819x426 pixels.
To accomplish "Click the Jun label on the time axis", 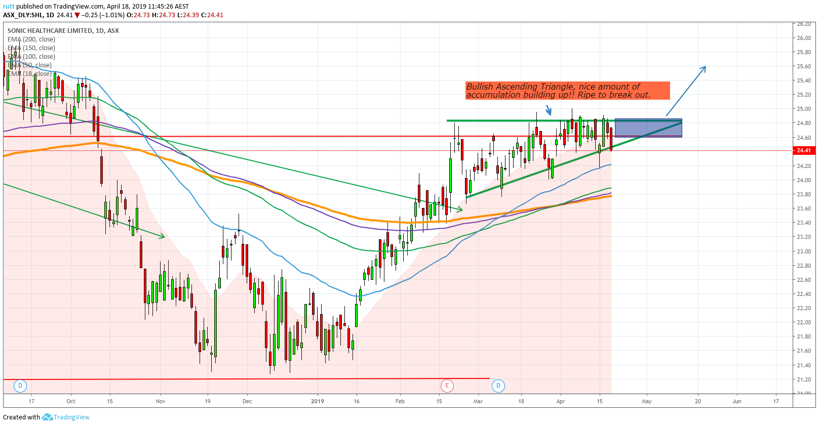I will 737,401.
